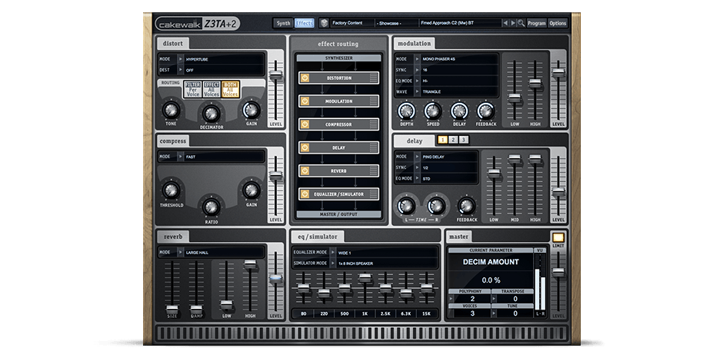Open distort Dest dropdown

pos(212,70)
